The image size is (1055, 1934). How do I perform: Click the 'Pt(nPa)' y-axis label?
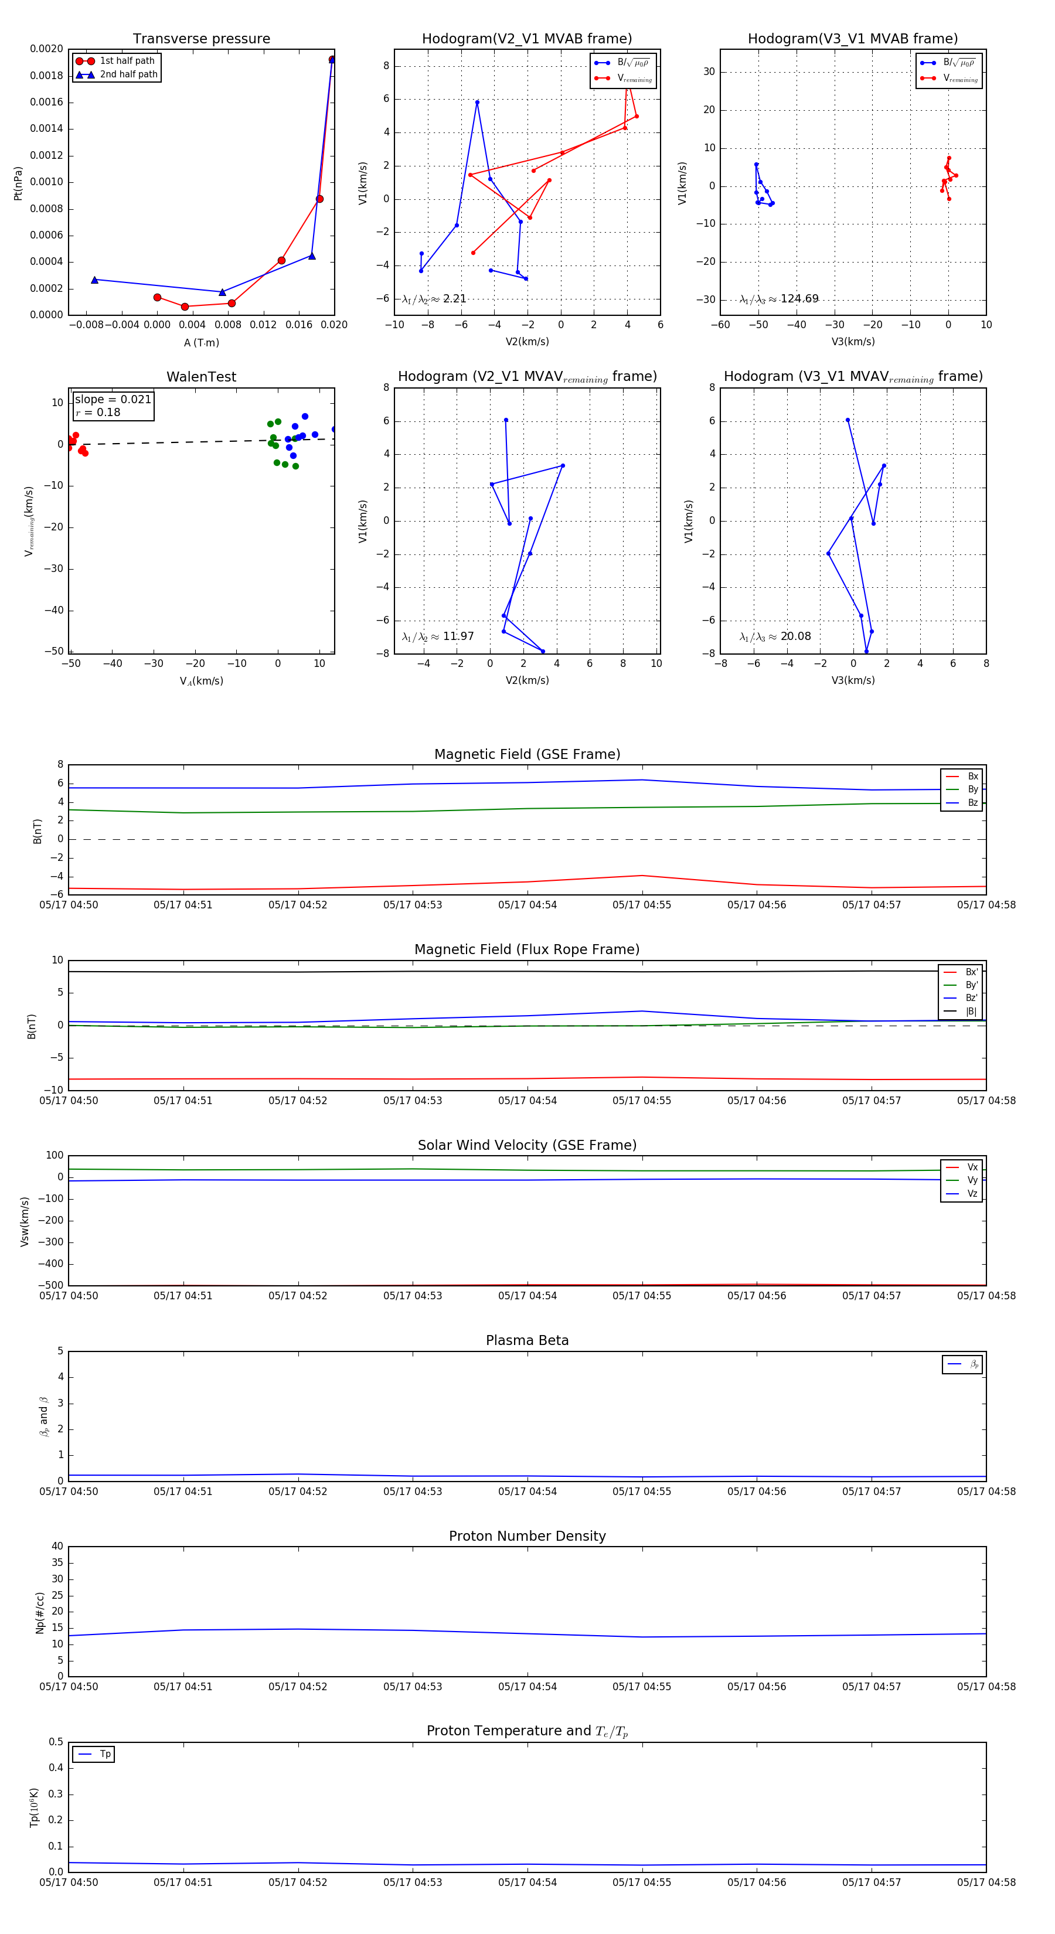click(x=18, y=183)
